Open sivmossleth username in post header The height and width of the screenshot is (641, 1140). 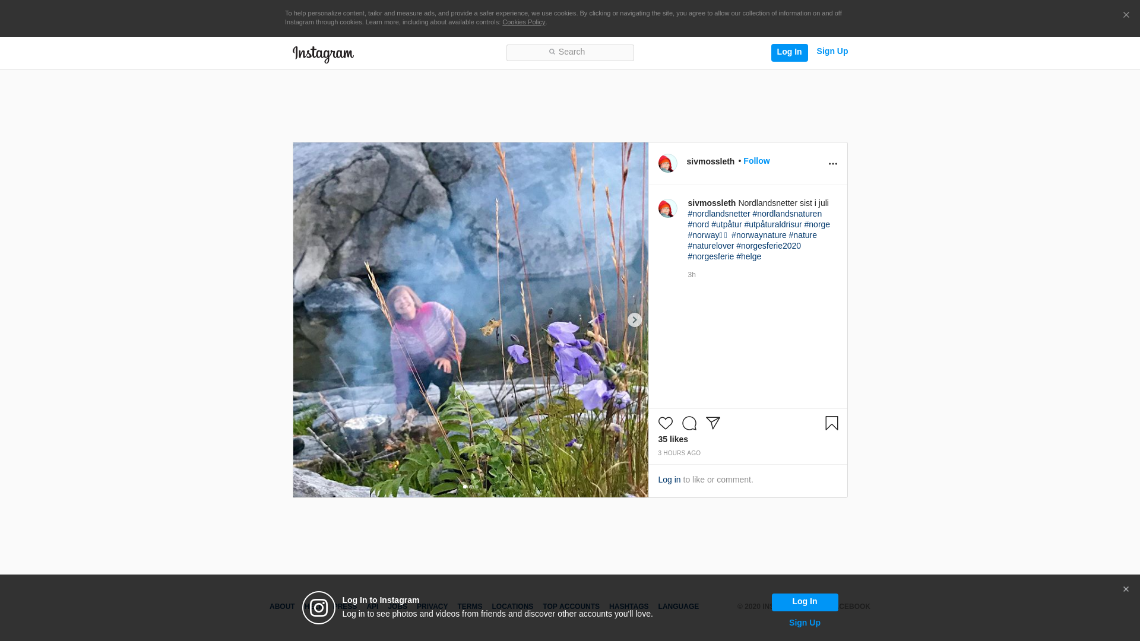coord(710,161)
